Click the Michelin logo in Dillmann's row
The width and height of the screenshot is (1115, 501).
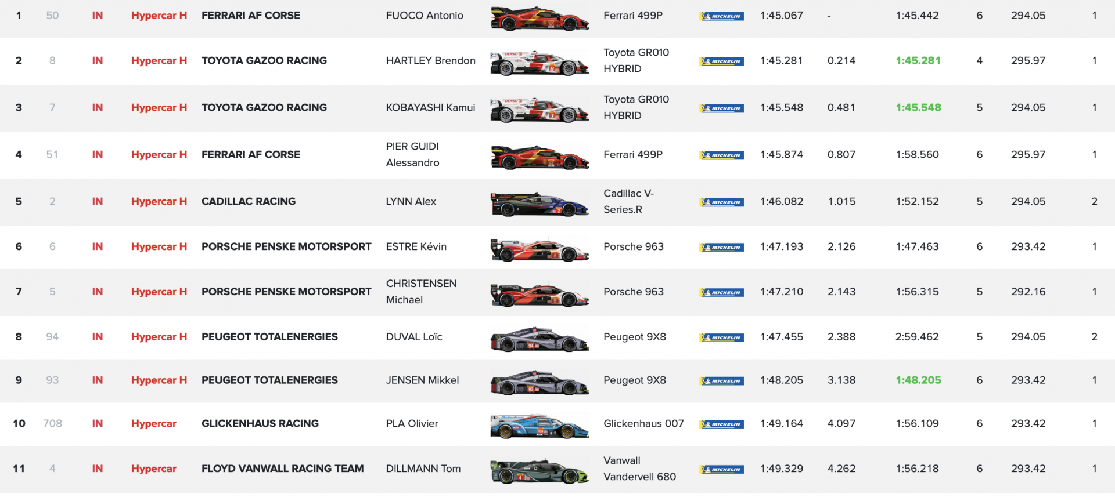[722, 469]
